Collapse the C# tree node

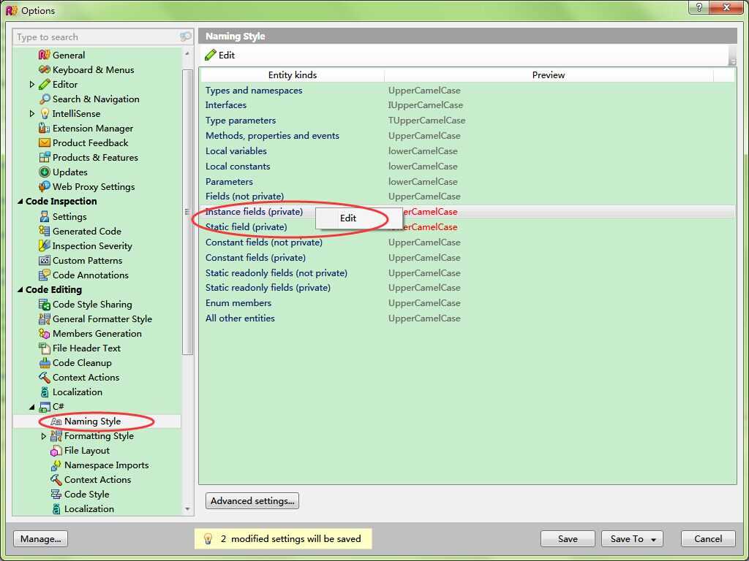[32, 407]
